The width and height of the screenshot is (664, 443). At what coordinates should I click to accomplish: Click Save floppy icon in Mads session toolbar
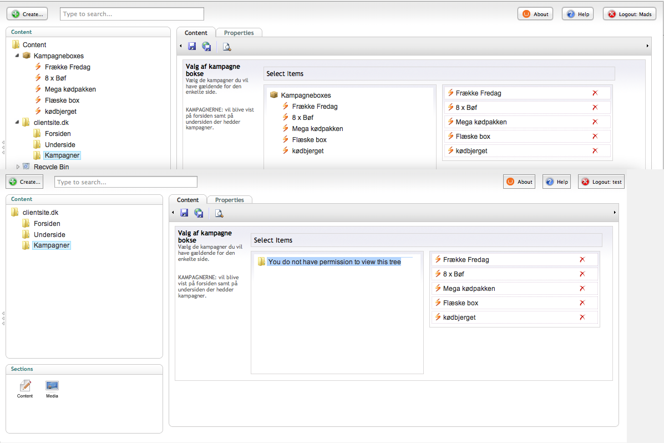tap(192, 47)
